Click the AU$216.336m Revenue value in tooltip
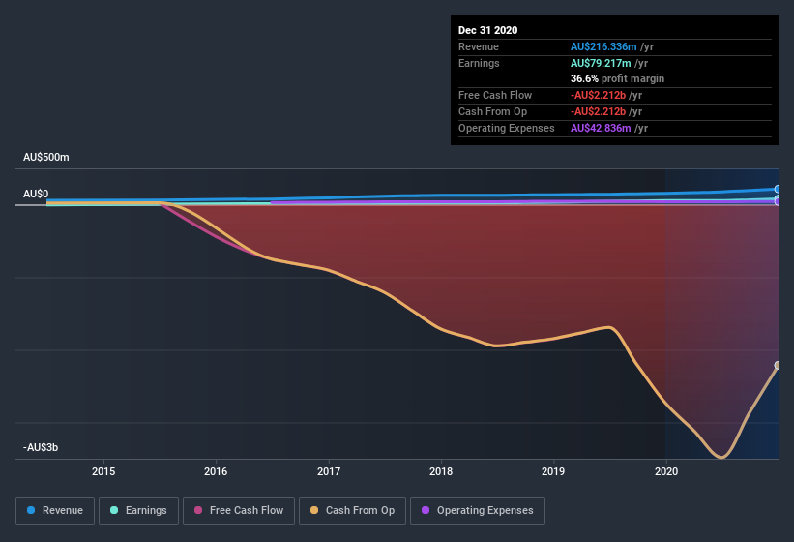The width and height of the screenshot is (794, 542). point(603,46)
